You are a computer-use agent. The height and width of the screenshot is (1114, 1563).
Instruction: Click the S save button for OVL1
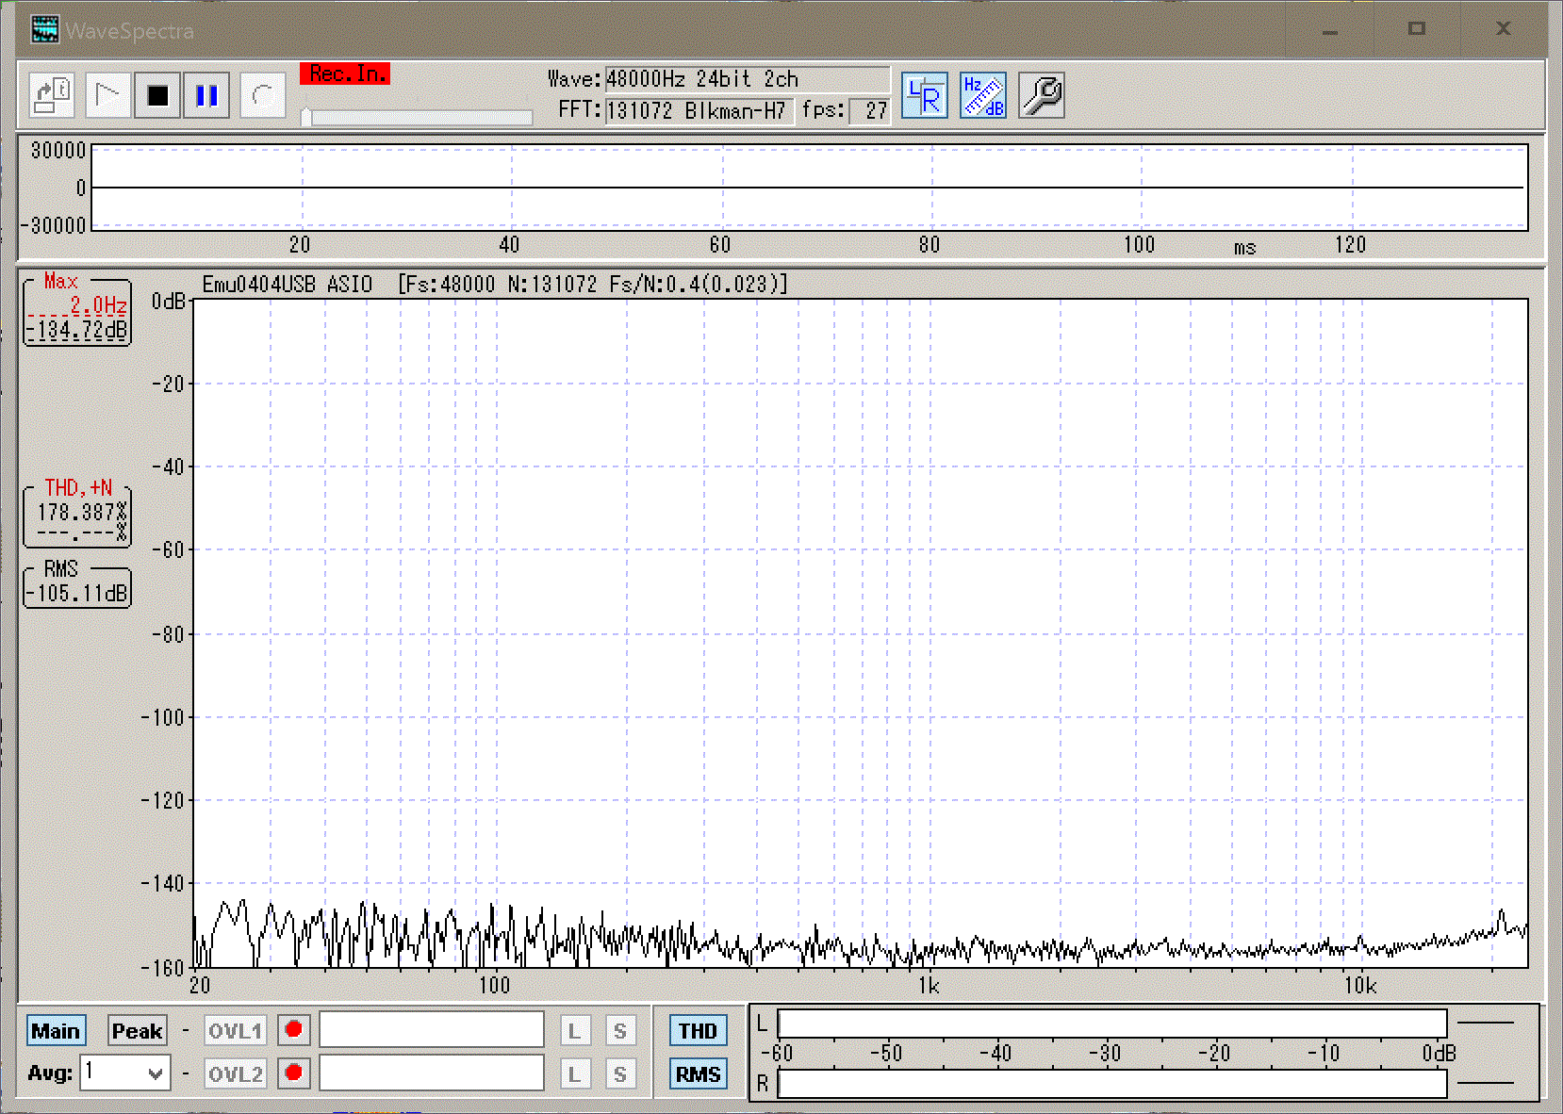[619, 1031]
